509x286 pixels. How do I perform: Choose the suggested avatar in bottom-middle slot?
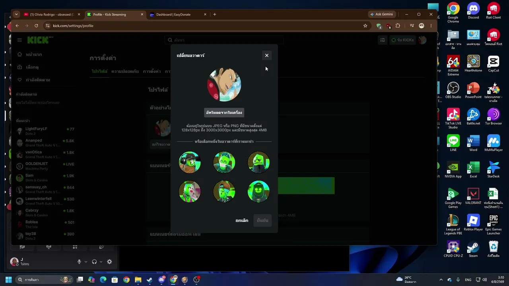click(x=224, y=191)
